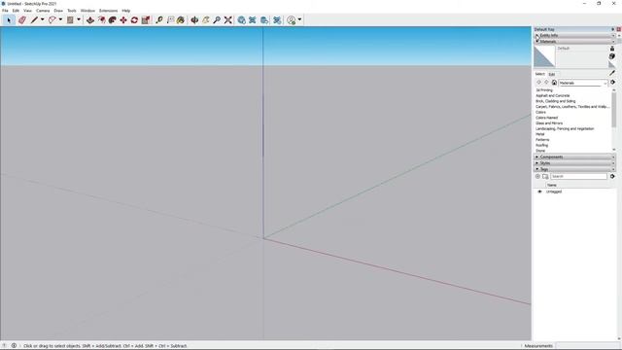Viewport: 622px width, 350px height.
Task: Click the Measurements input box
Action: [588, 346]
